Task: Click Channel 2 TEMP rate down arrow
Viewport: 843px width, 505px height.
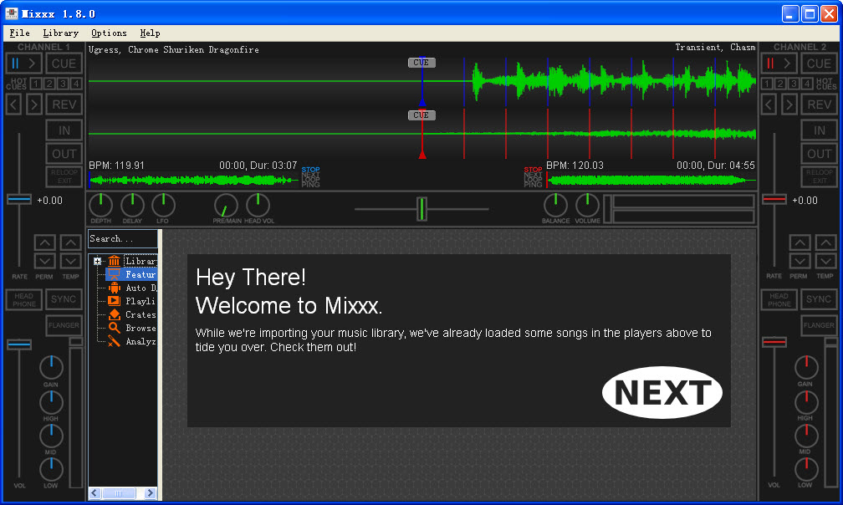Action: click(825, 261)
